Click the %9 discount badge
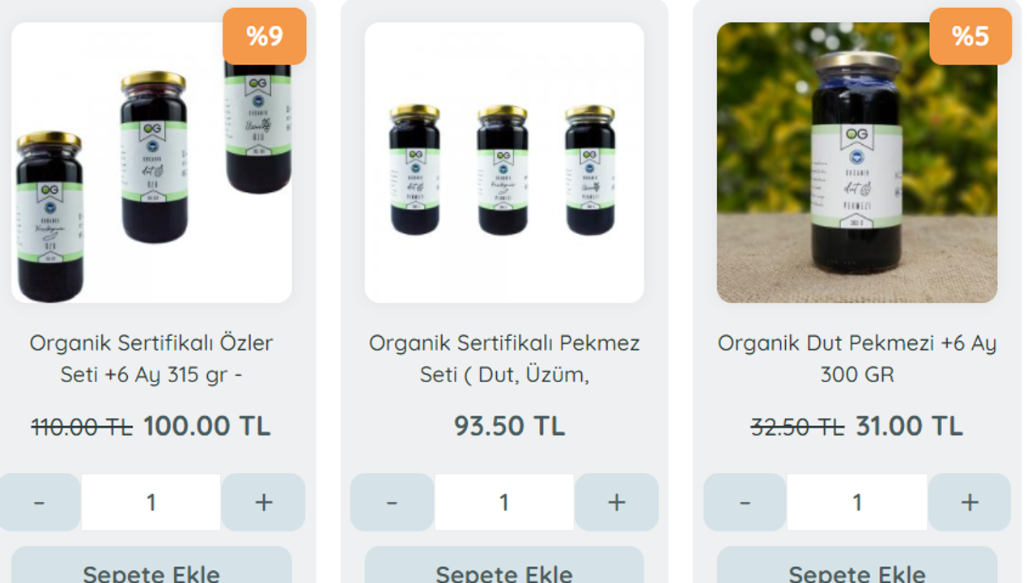The height and width of the screenshot is (583, 1036). (265, 36)
